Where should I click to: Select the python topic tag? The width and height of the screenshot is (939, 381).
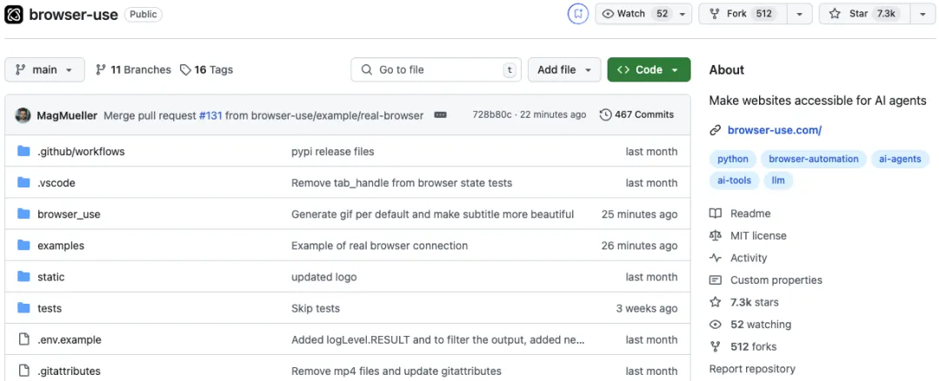pos(733,159)
